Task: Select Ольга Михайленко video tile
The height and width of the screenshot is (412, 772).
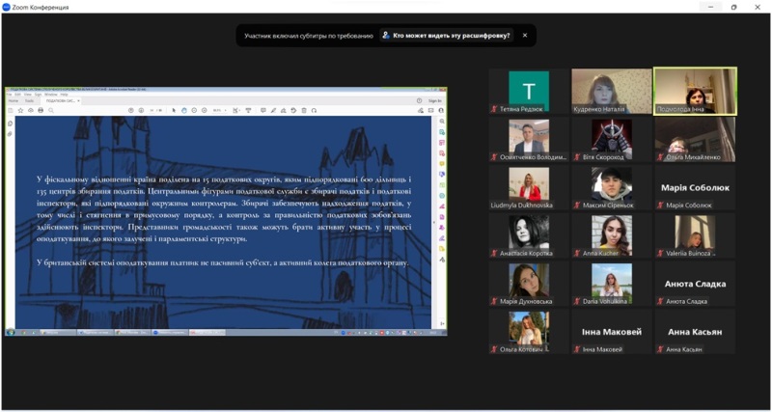Action: tap(695, 139)
